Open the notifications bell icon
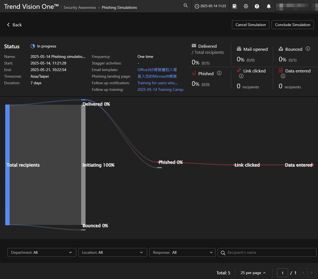This screenshot has width=318, height=279. click(269, 6)
